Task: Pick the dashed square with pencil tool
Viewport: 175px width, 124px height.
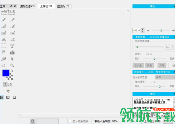Action: [x=3, y=52]
